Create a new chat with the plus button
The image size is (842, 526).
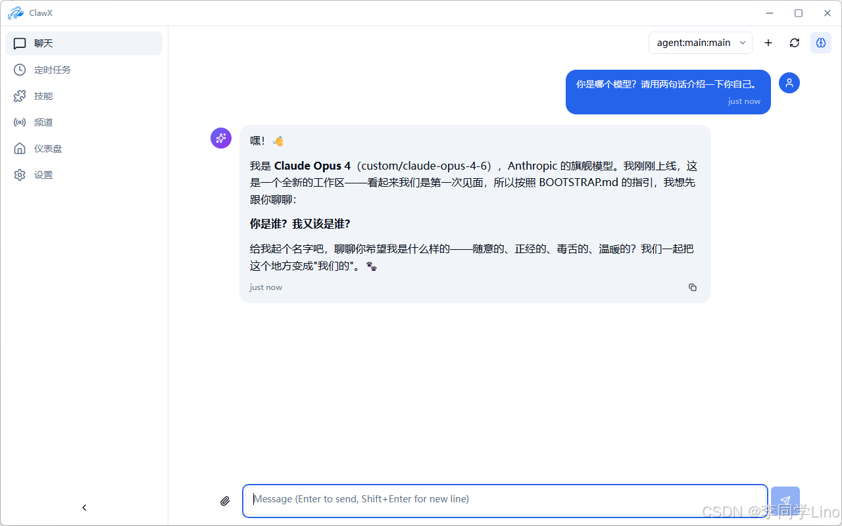pos(768,42)
